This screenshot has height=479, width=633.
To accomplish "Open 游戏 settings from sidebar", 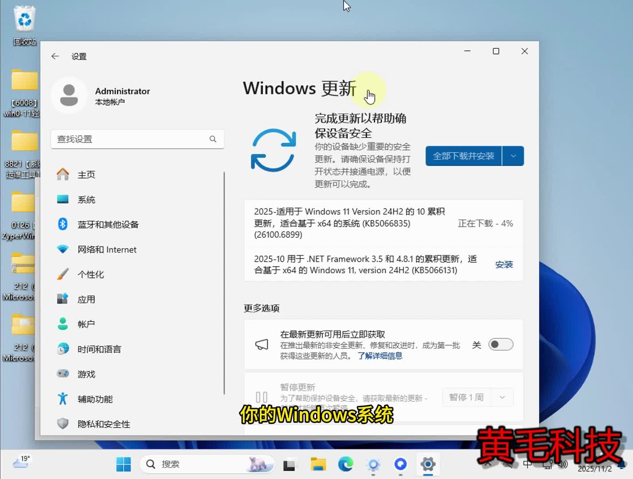I will pos(87,374).
